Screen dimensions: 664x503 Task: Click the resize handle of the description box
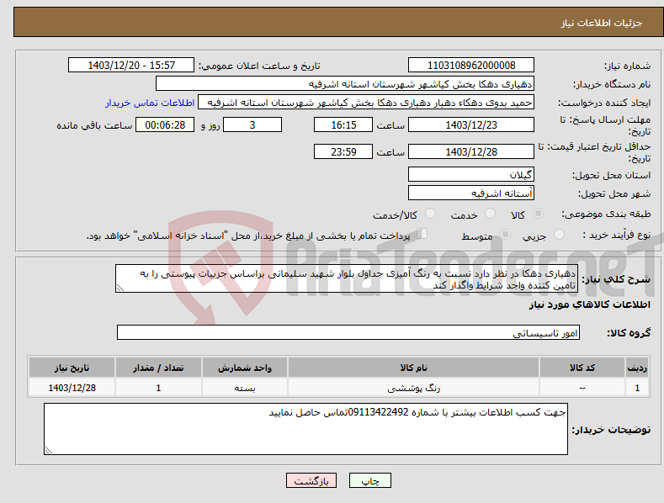tap(120, 288)
